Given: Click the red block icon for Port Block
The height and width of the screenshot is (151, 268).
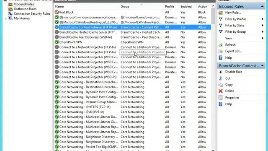Looking at the screenshot, I should pos(57,12).
